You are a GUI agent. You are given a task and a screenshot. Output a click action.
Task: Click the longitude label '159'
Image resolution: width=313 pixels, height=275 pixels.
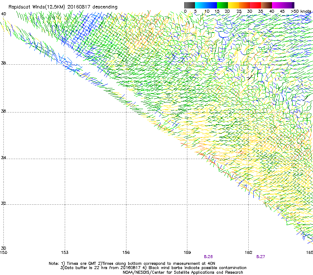(187, 253)
